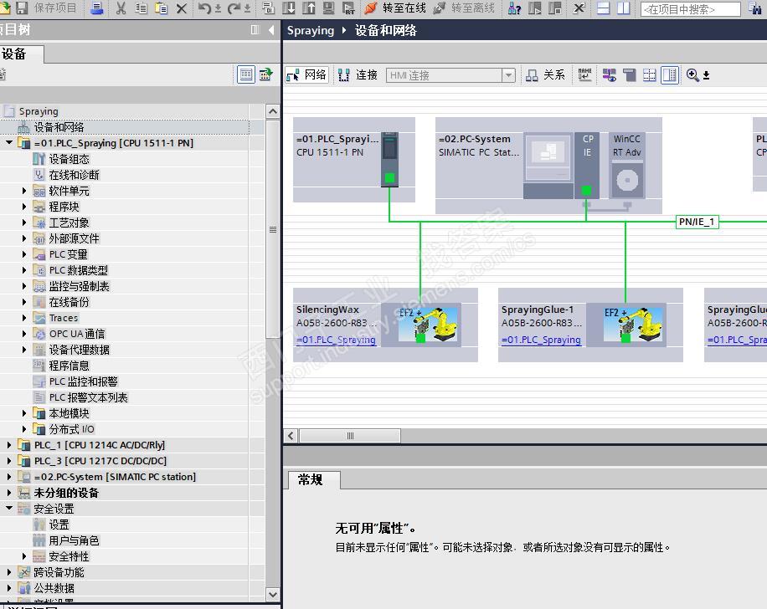767x609 pixels.
Task: Click the delete X icon in toolbar
Action: point(182,9)
